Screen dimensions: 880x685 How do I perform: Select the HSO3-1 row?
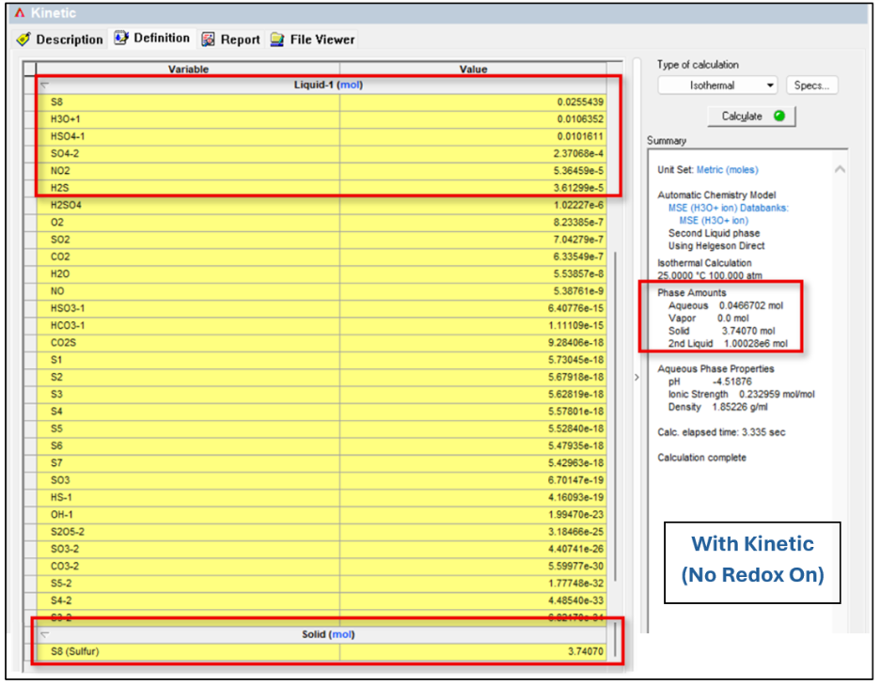[321, 308]
